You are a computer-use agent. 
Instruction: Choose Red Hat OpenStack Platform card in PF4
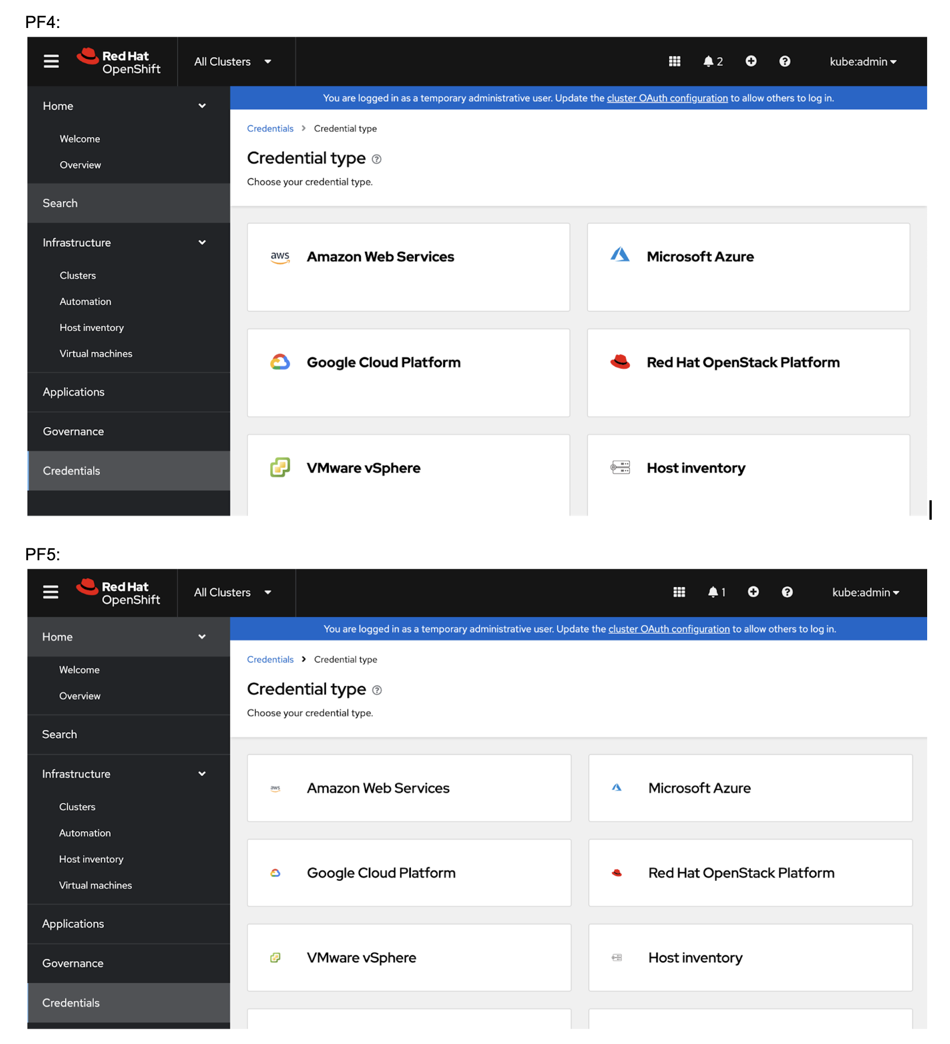click(x=748, y=373)
